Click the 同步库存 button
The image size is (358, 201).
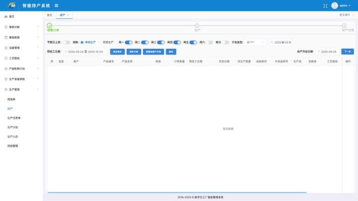click(117, 52)
